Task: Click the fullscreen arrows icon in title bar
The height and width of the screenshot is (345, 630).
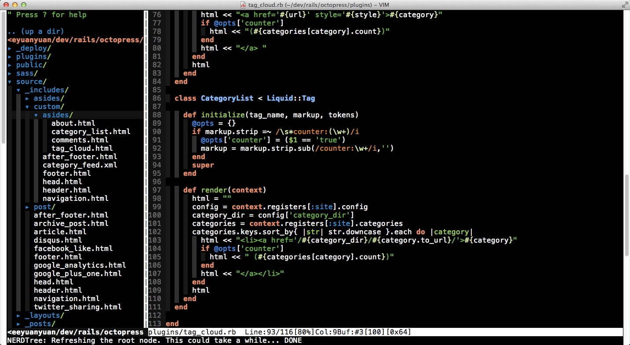Action: [625, 4]
